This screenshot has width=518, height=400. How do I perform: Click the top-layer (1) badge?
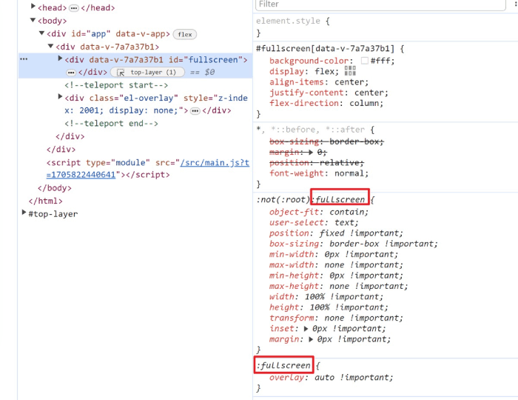point(147,72)
